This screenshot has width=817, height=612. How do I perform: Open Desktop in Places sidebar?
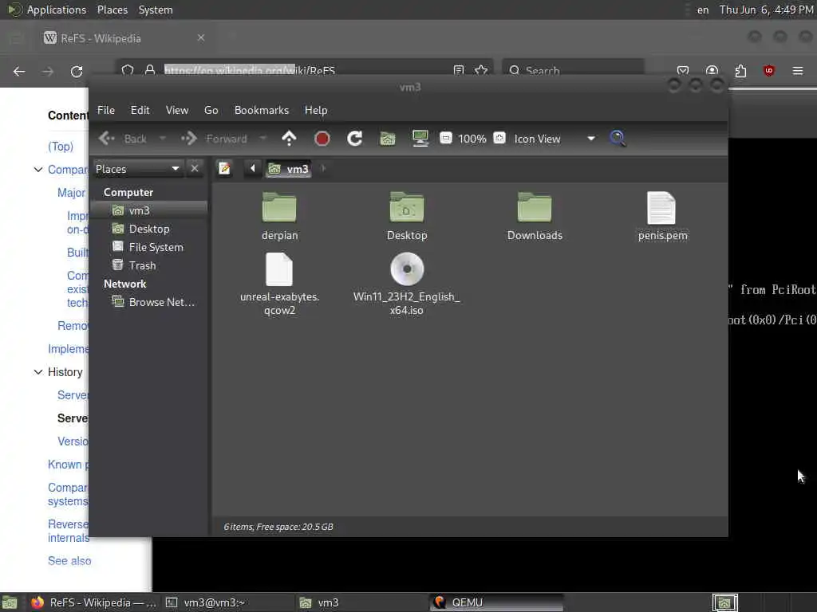click(x=149, y=229)
